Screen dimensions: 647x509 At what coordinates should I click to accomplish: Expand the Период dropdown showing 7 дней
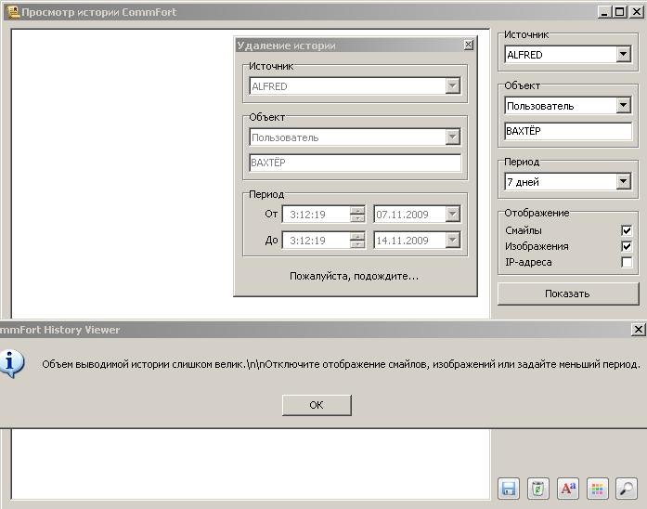point(623,182)
